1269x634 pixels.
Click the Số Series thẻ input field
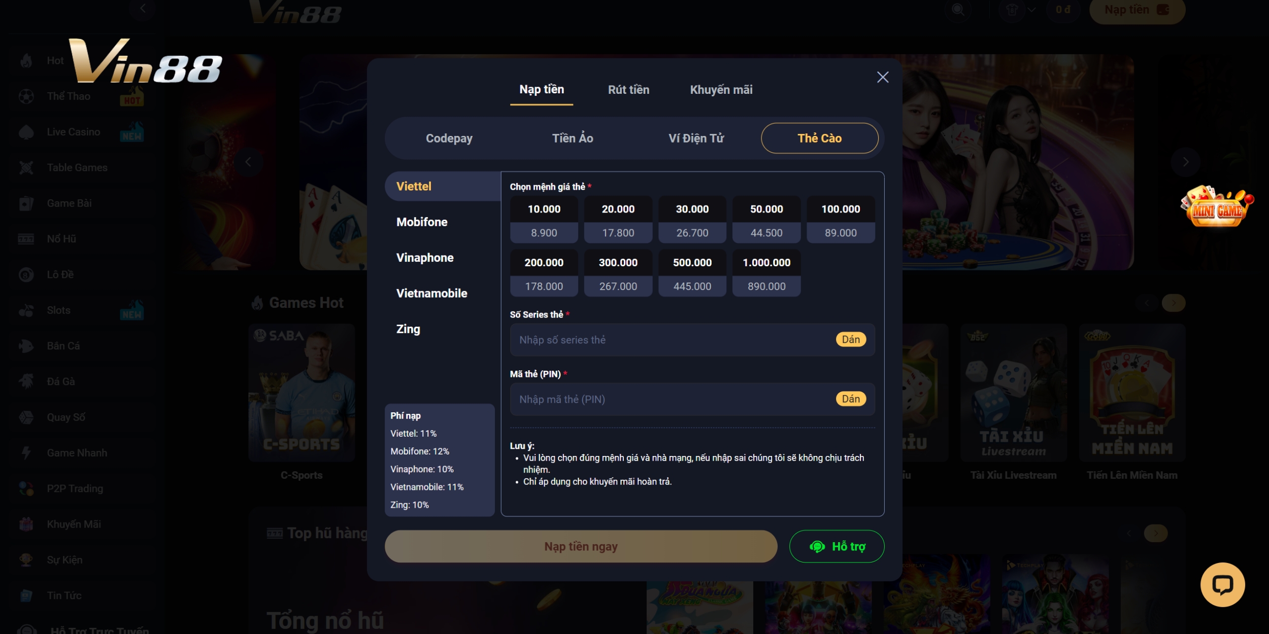point(692,340)
